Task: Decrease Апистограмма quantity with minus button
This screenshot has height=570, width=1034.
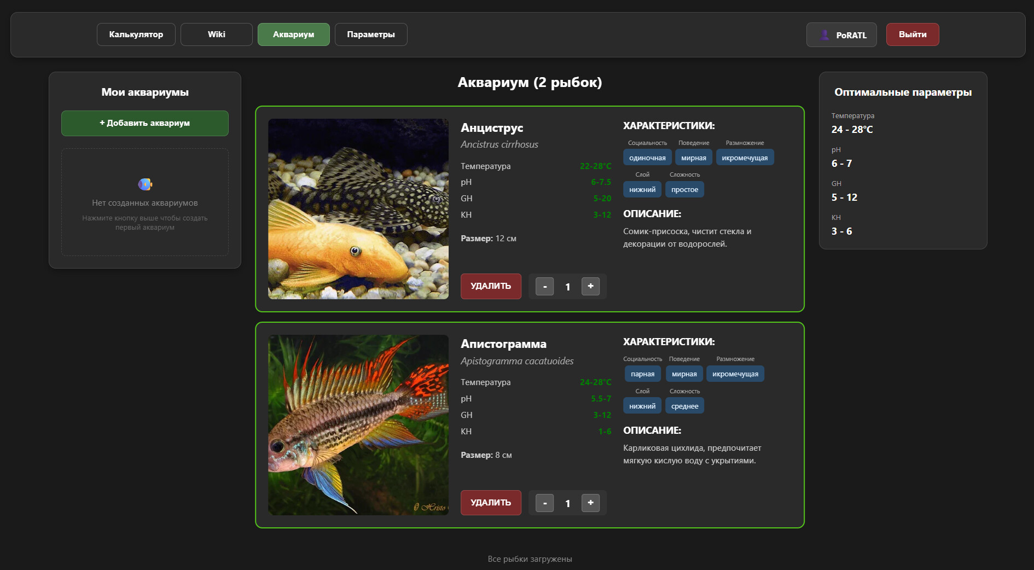Action: [x=544, y=503]
